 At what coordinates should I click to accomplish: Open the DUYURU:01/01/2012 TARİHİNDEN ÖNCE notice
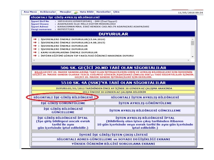point(113,88)
